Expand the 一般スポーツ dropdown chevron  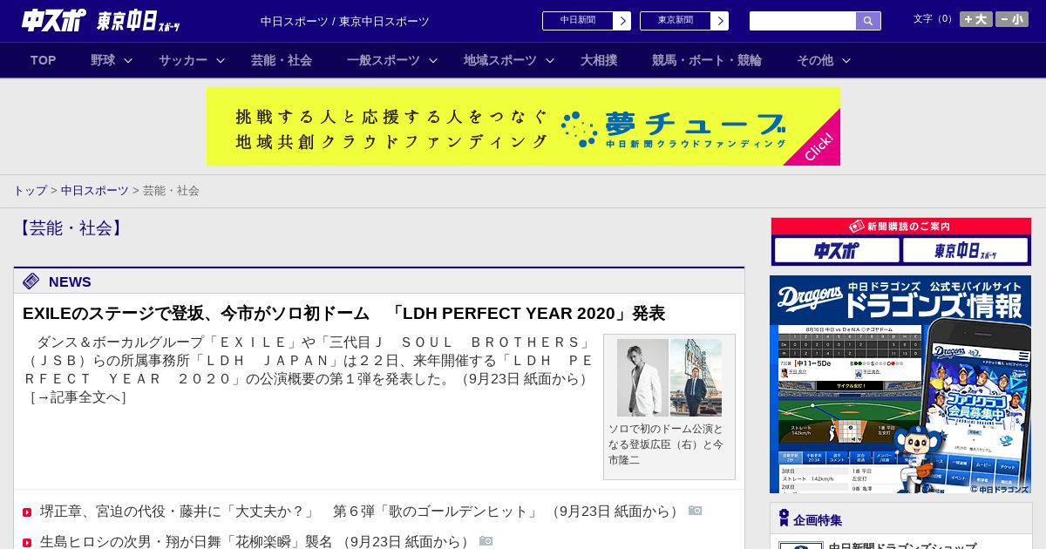(433, 60)
